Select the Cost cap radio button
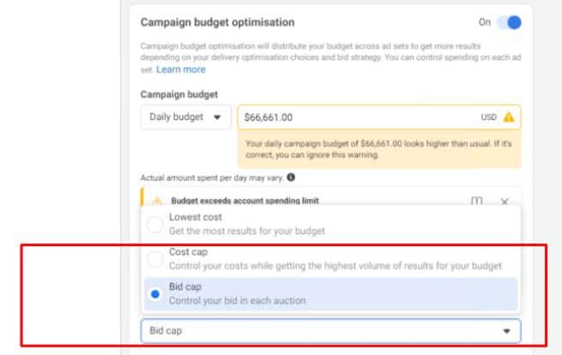 155,259
